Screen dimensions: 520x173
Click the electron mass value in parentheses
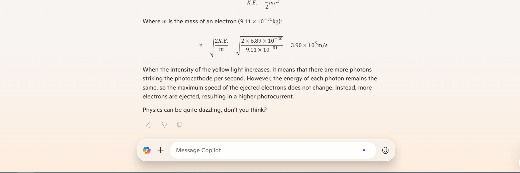click(x=259, y=21)
